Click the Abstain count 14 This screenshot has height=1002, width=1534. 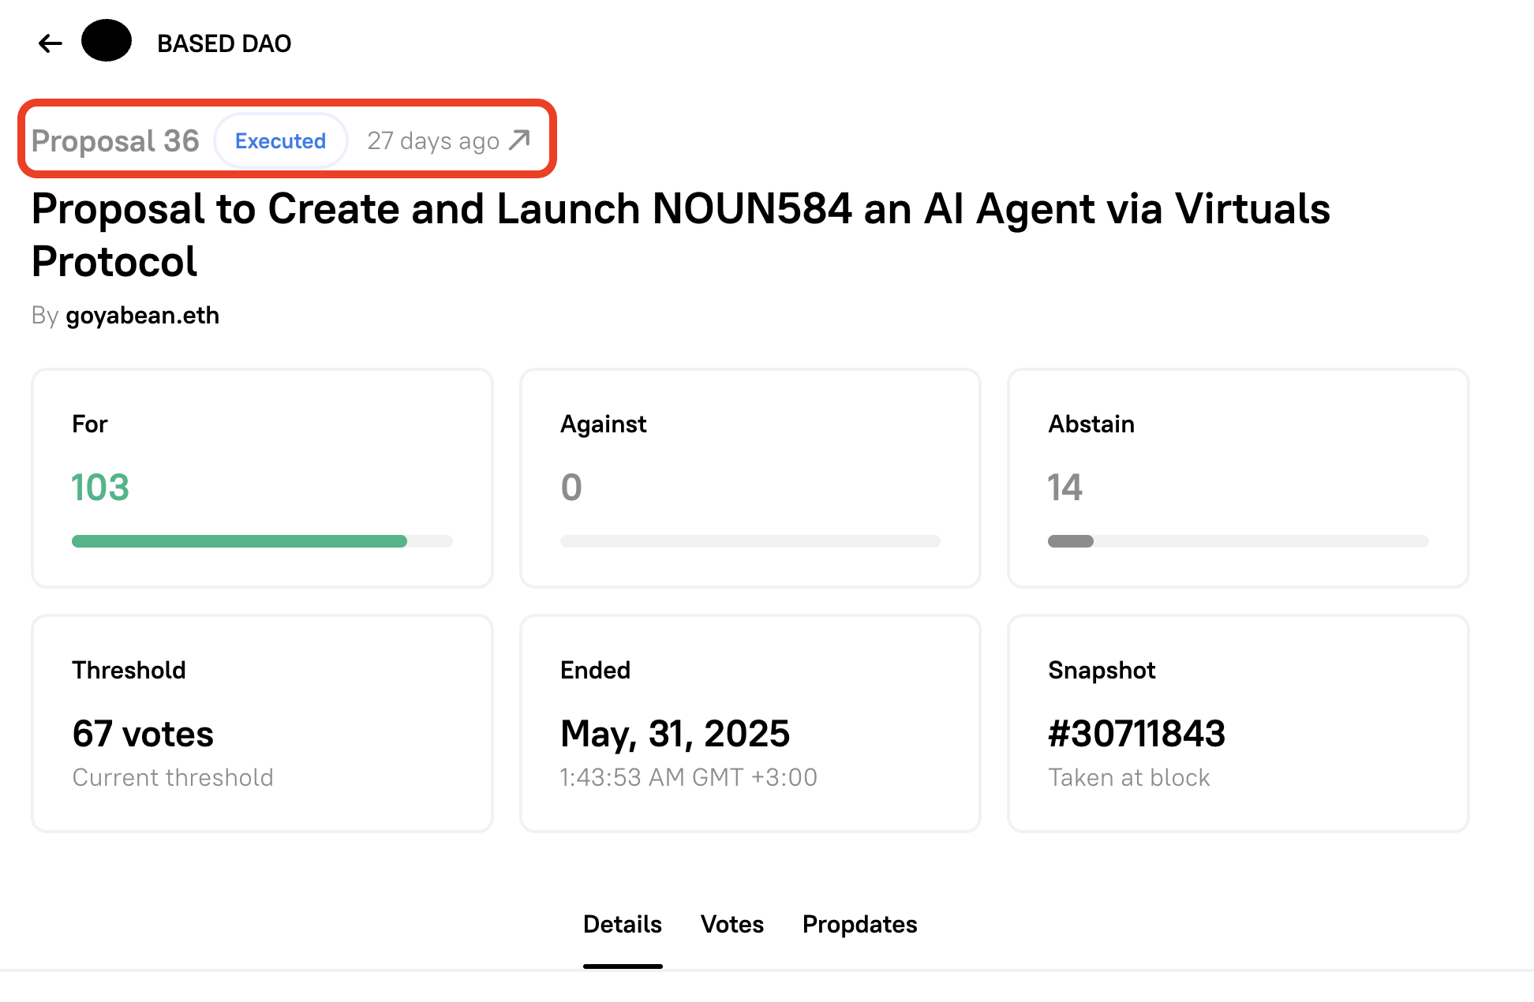pyautogui.click(x=1065, y=488)
